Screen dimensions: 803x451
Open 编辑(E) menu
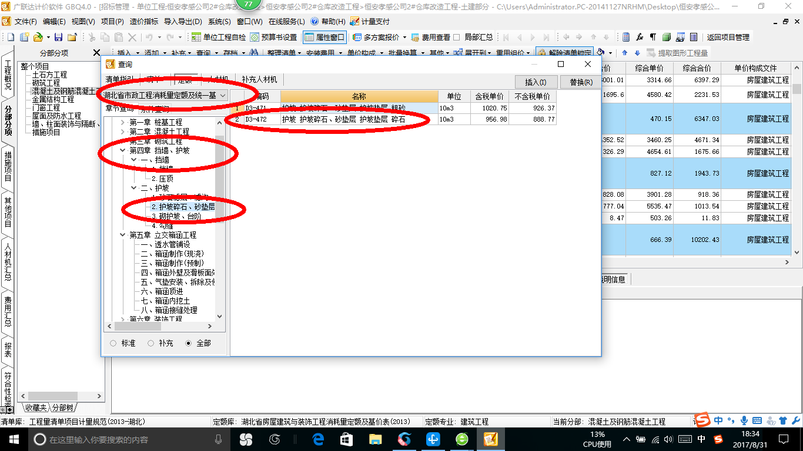[54, 21]
